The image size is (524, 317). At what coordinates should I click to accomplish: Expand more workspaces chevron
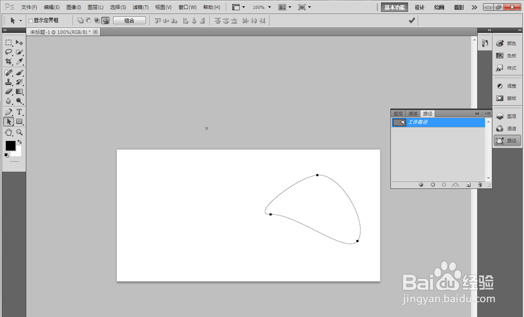click(474, 7)
